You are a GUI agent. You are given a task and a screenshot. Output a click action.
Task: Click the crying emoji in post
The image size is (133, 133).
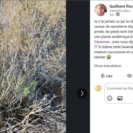109,57
